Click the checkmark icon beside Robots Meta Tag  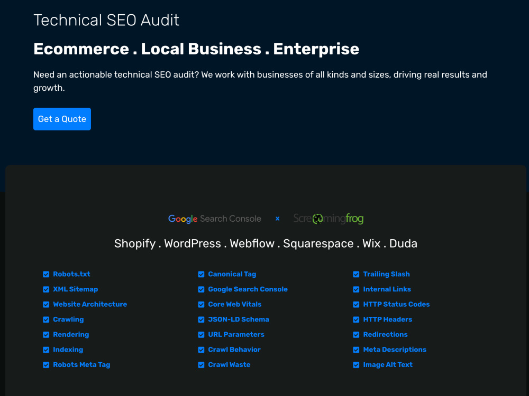pyautogui.click(x=46, y=365)
